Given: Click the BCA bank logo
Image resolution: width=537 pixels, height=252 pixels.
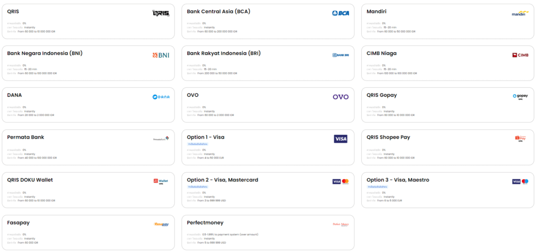Looking at the screenshot, I should click(x=340, y=13).
